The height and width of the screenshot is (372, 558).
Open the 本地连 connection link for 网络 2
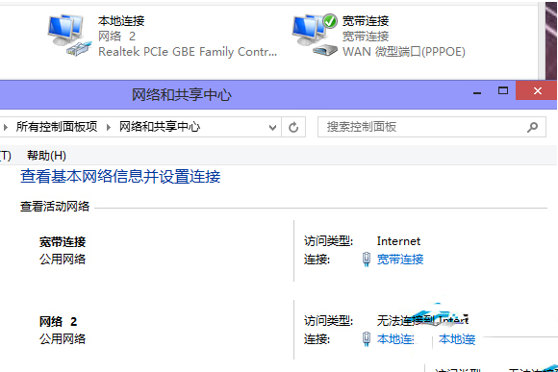pyautogui.click(x=395, y=339)
